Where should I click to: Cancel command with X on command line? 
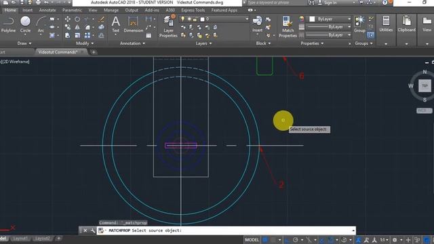pos(85,230)
